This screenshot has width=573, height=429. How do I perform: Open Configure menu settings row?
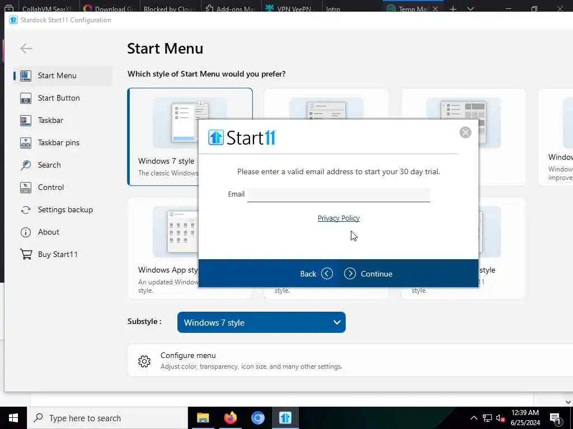point(350,360)
